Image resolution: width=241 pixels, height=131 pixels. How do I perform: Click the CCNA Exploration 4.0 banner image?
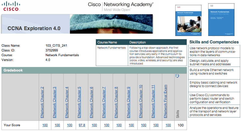click(77, 24)
